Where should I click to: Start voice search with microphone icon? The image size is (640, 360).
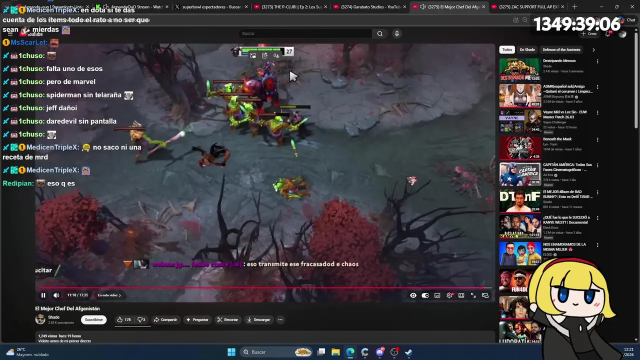click(x=397, y=33)
